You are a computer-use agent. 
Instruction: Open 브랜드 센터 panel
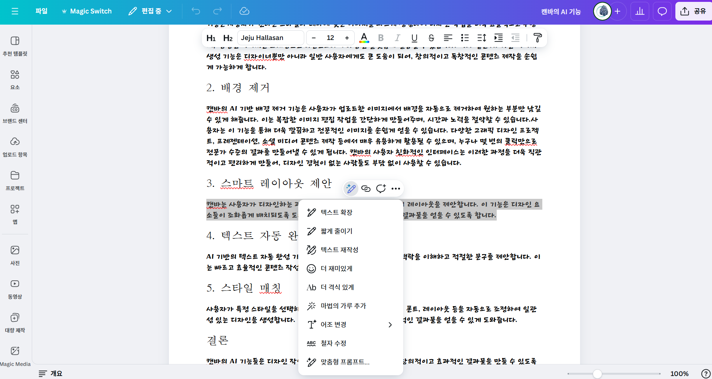[15, 114]
